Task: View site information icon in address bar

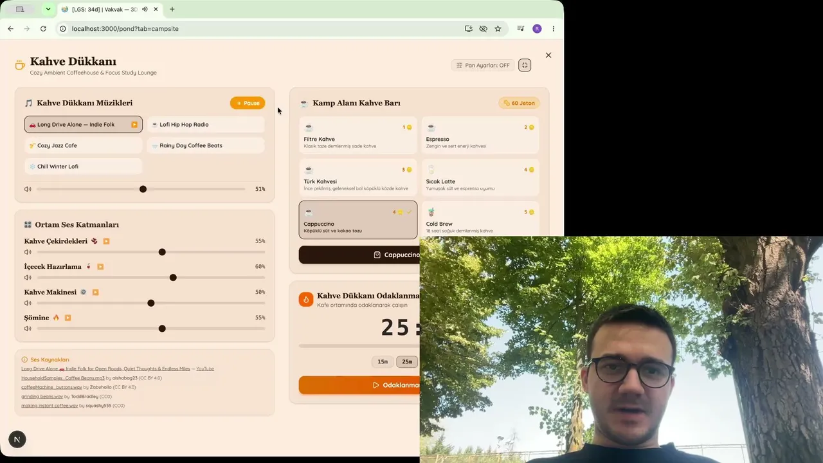Action: 63,29
